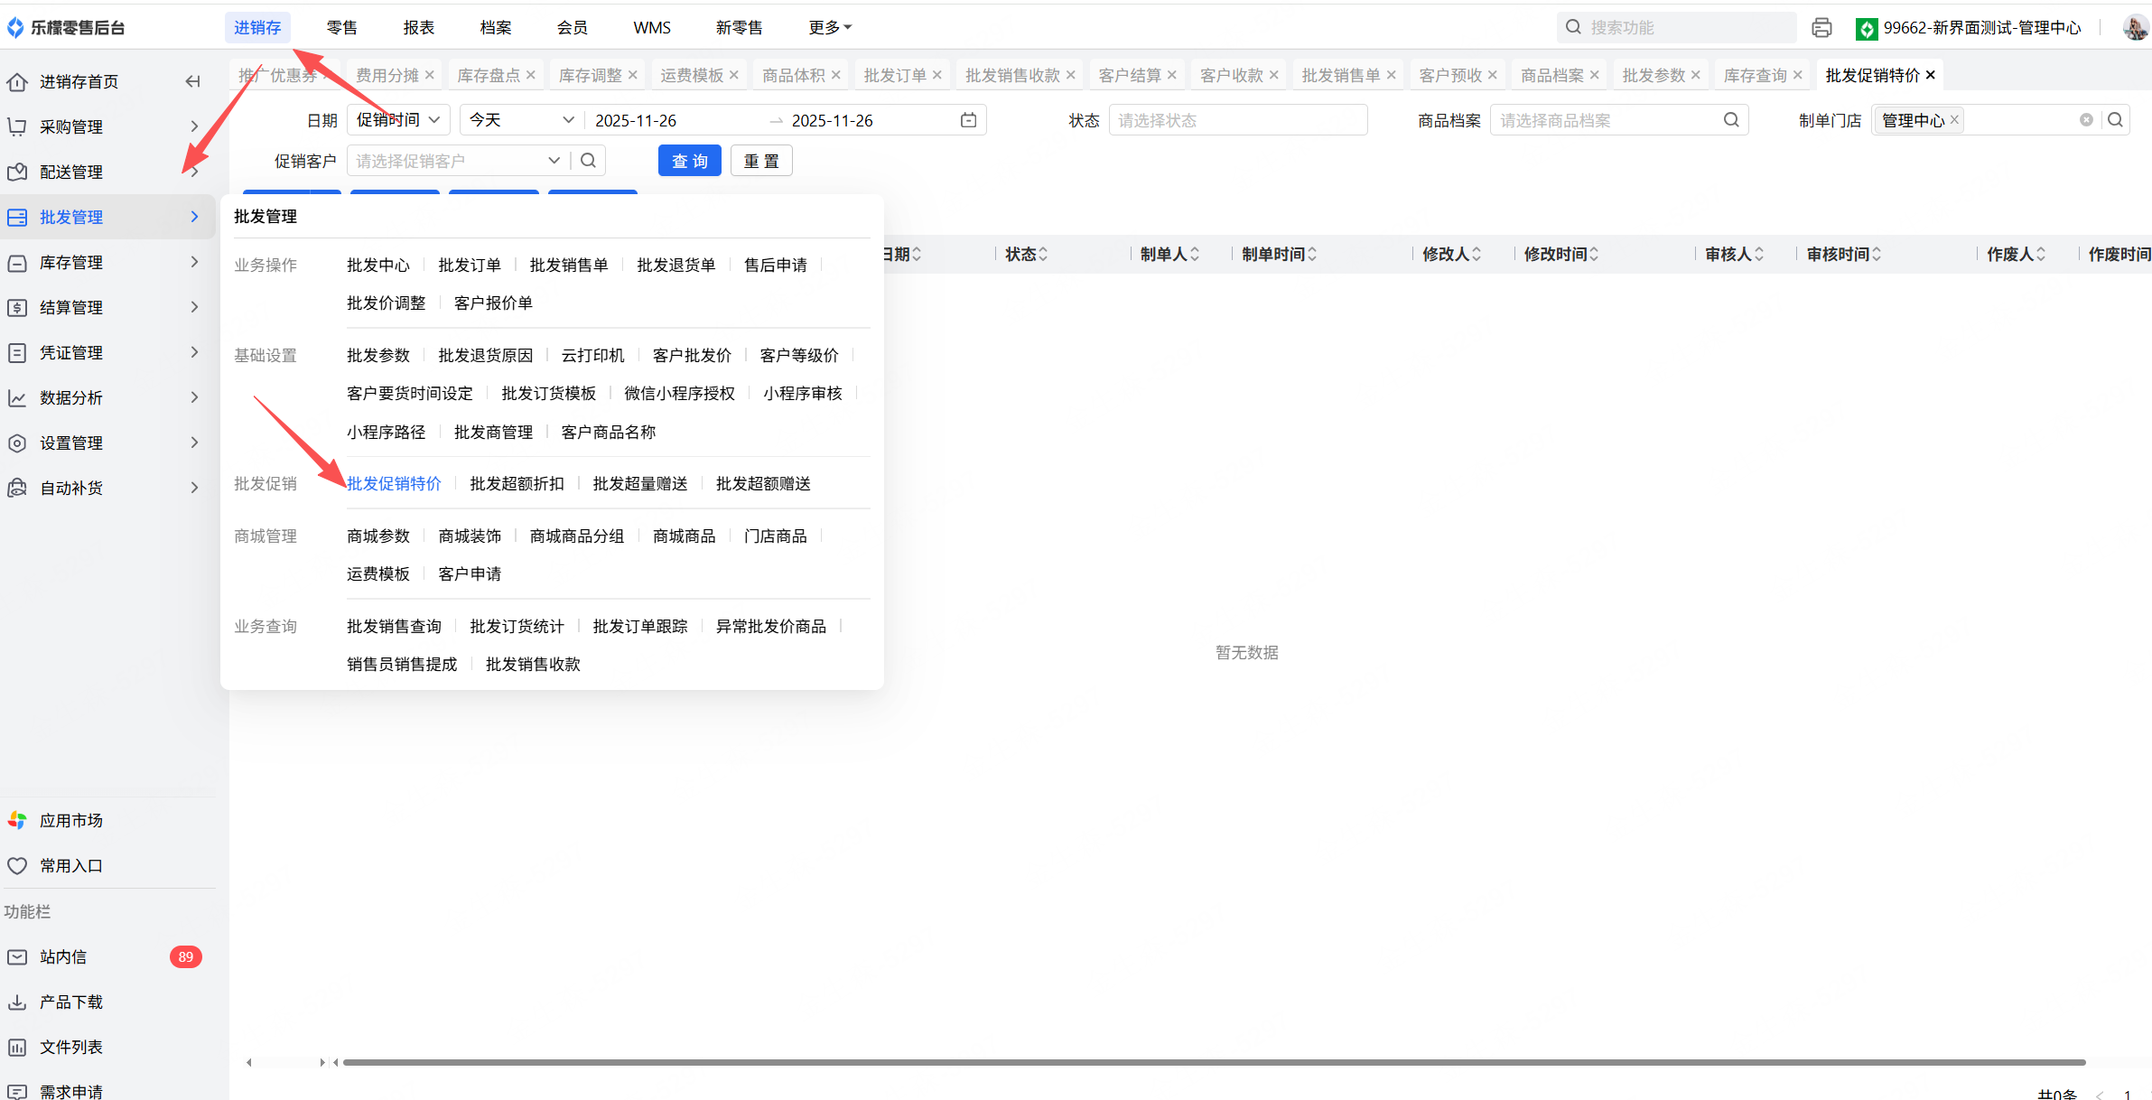Click magnifier icon beside 制单门店 field

pyautogui.click(x=2115, y=120)
